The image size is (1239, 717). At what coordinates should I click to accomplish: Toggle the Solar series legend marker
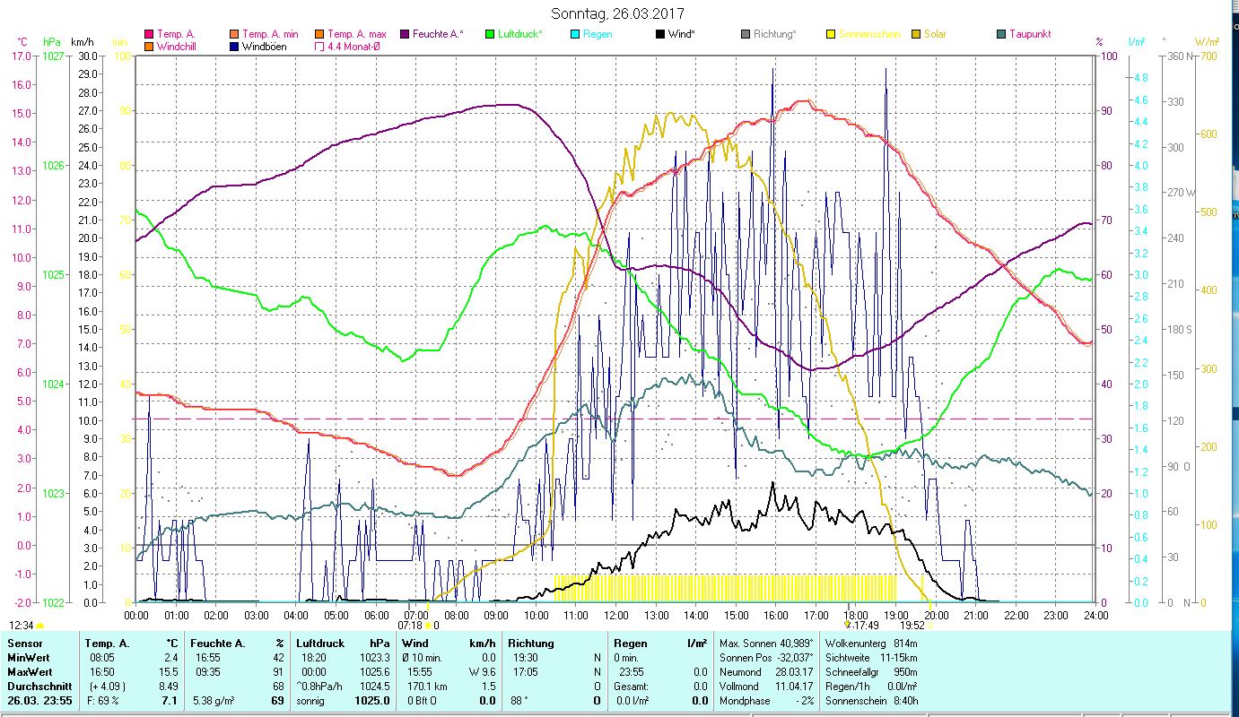pyautogui.click(x=916, y=35)
